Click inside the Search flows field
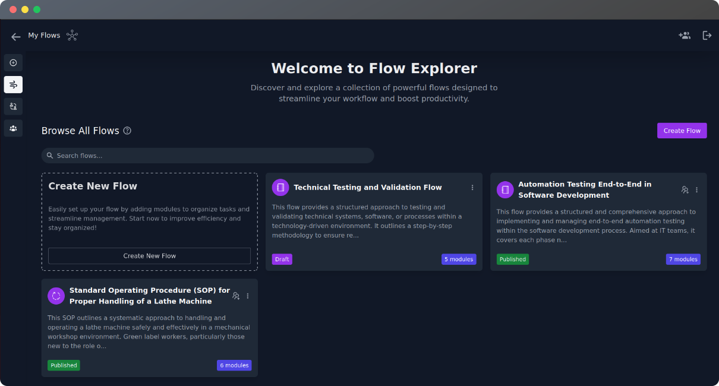719x386 pixels. pyautogui.click(x=207, y=155)
